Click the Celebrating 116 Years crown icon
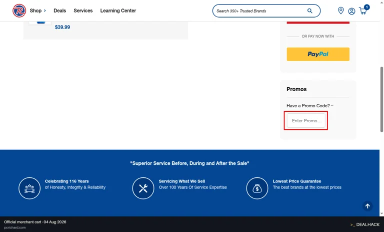The image size is (384, 232). [29, 188]
